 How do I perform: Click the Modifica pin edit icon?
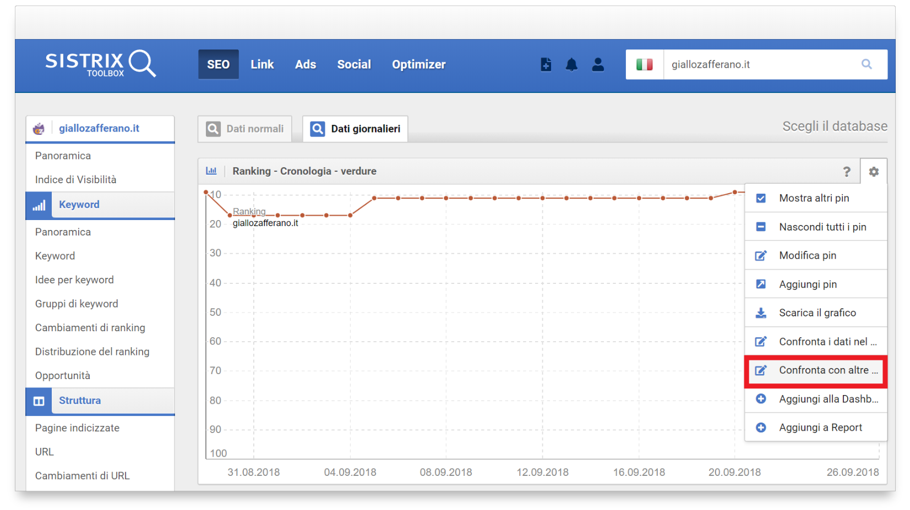[x=761, y=255]
